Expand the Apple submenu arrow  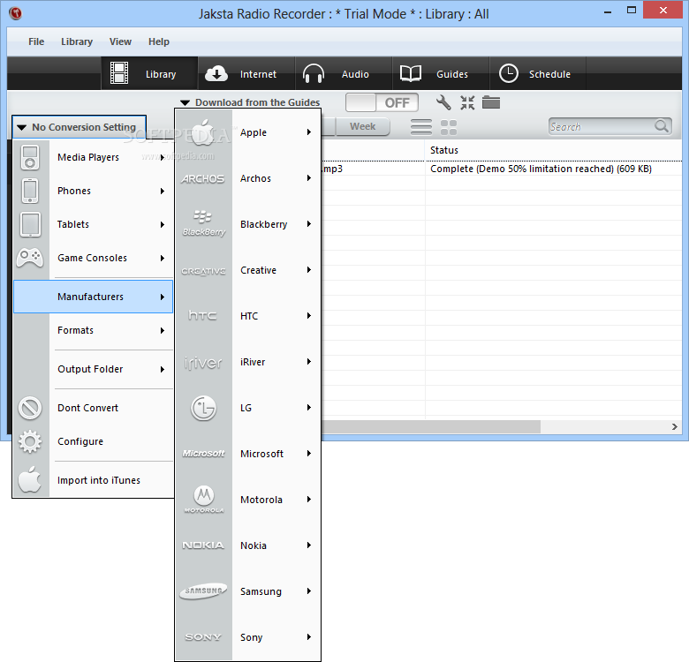309,132
